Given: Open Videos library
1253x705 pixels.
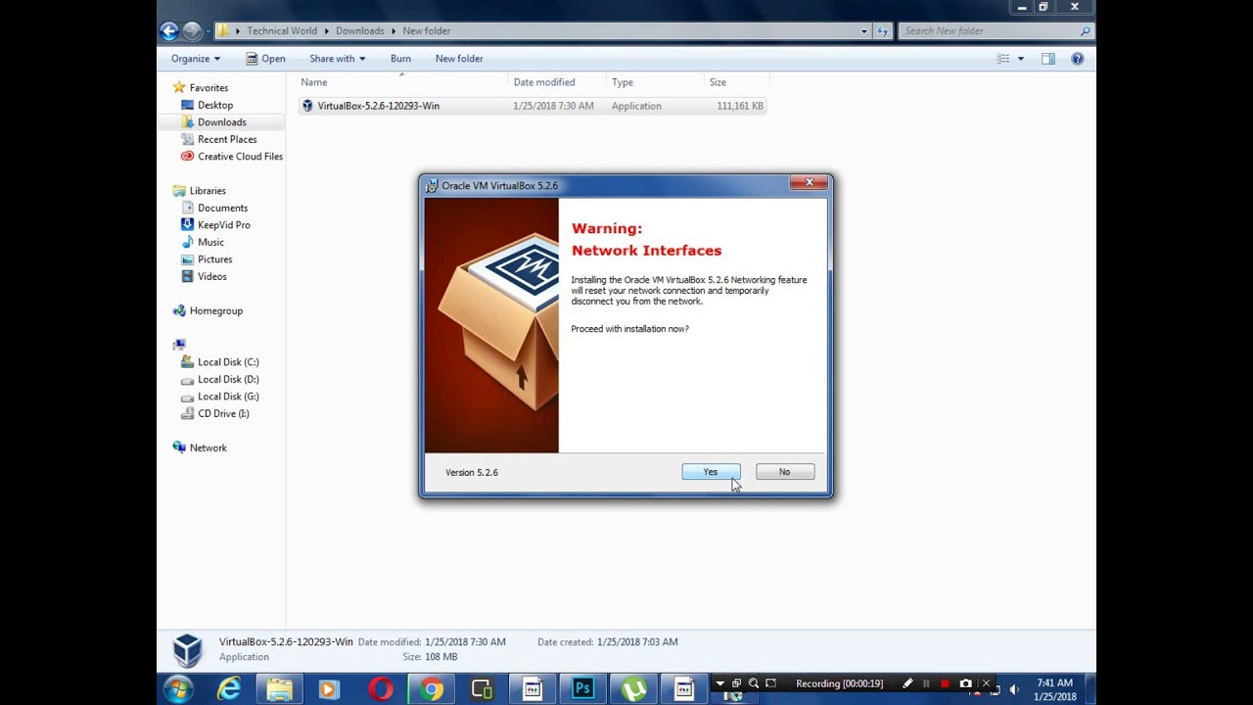Looking at the screenshot, I should click(211, 276).
